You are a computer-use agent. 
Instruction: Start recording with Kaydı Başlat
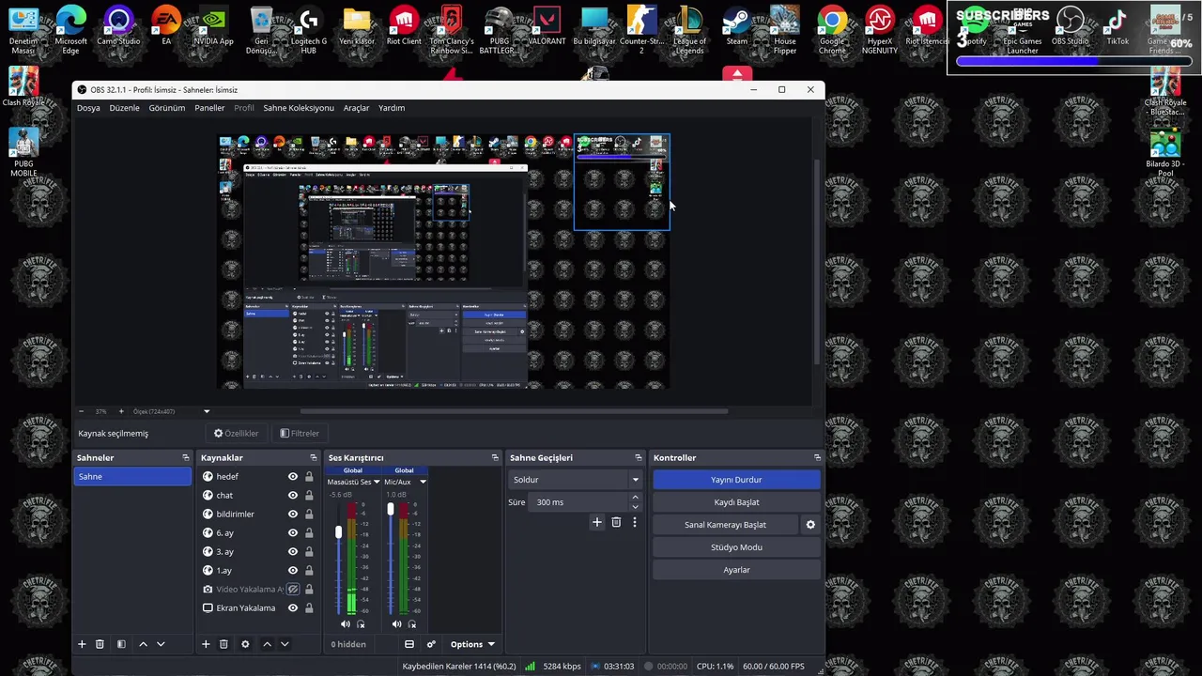(x=736, y=502)
